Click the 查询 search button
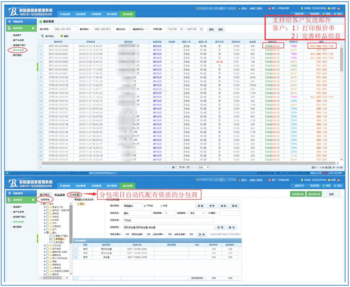This screenshot has height=287, width=350. (x=211, y=29)
